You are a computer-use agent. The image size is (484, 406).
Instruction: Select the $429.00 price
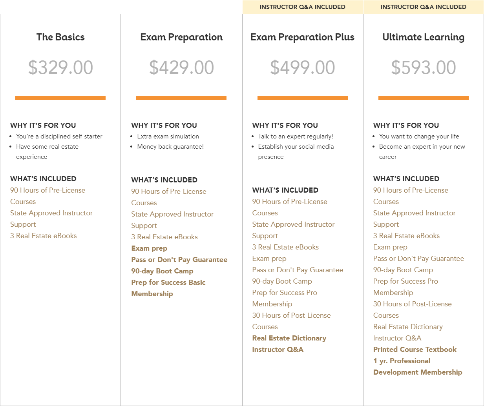tap(181, 67)
